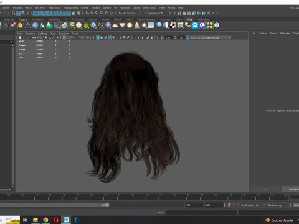This screenshot has height=224, width=299.
Task: Open the Attribute Editor Selected menu
Action: [263, 34]
